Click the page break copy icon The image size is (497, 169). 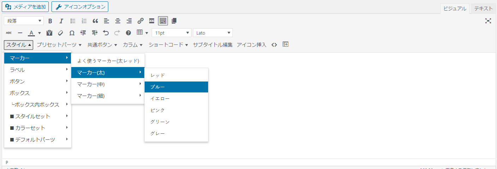coord(174,21)
